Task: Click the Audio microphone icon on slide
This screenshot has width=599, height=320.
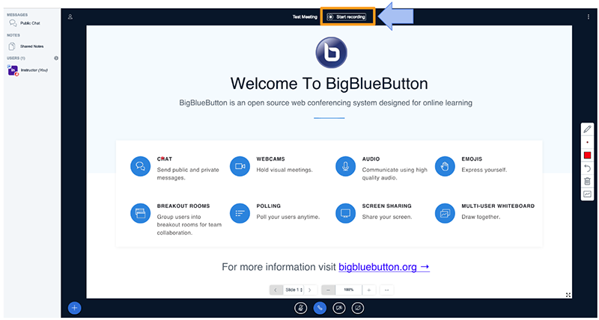Action: click(345, 166)
